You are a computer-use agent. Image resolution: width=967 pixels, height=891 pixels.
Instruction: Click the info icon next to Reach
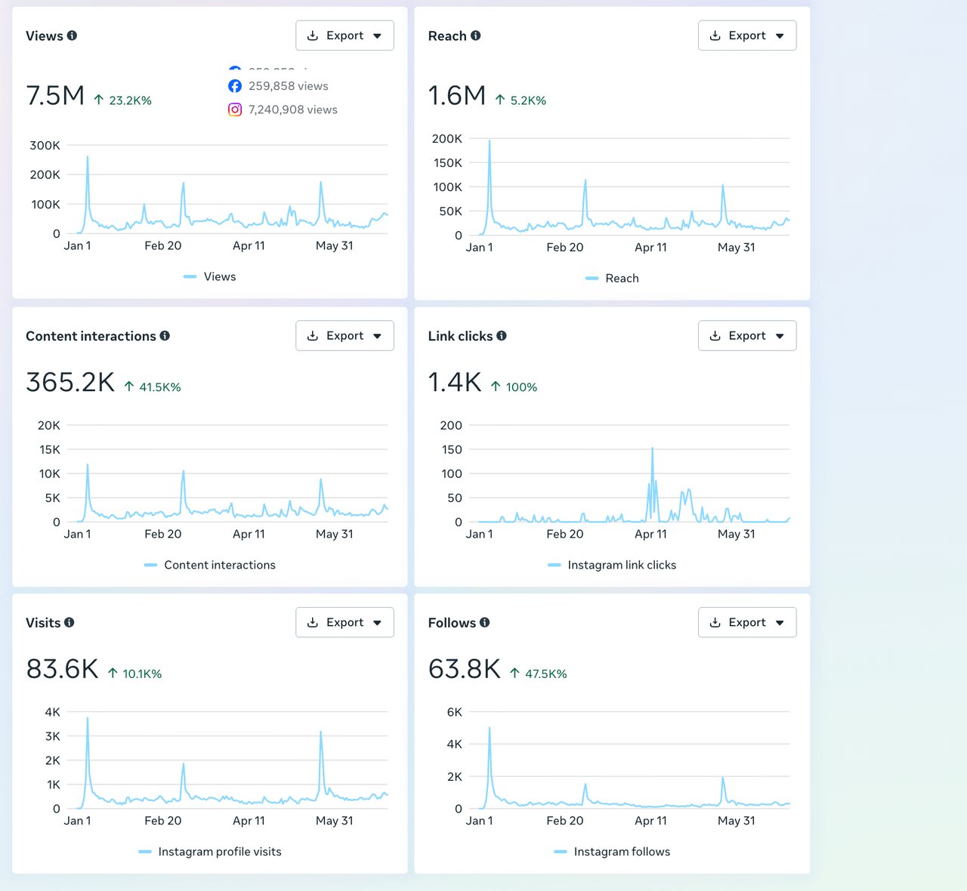[x=475, y=35]
